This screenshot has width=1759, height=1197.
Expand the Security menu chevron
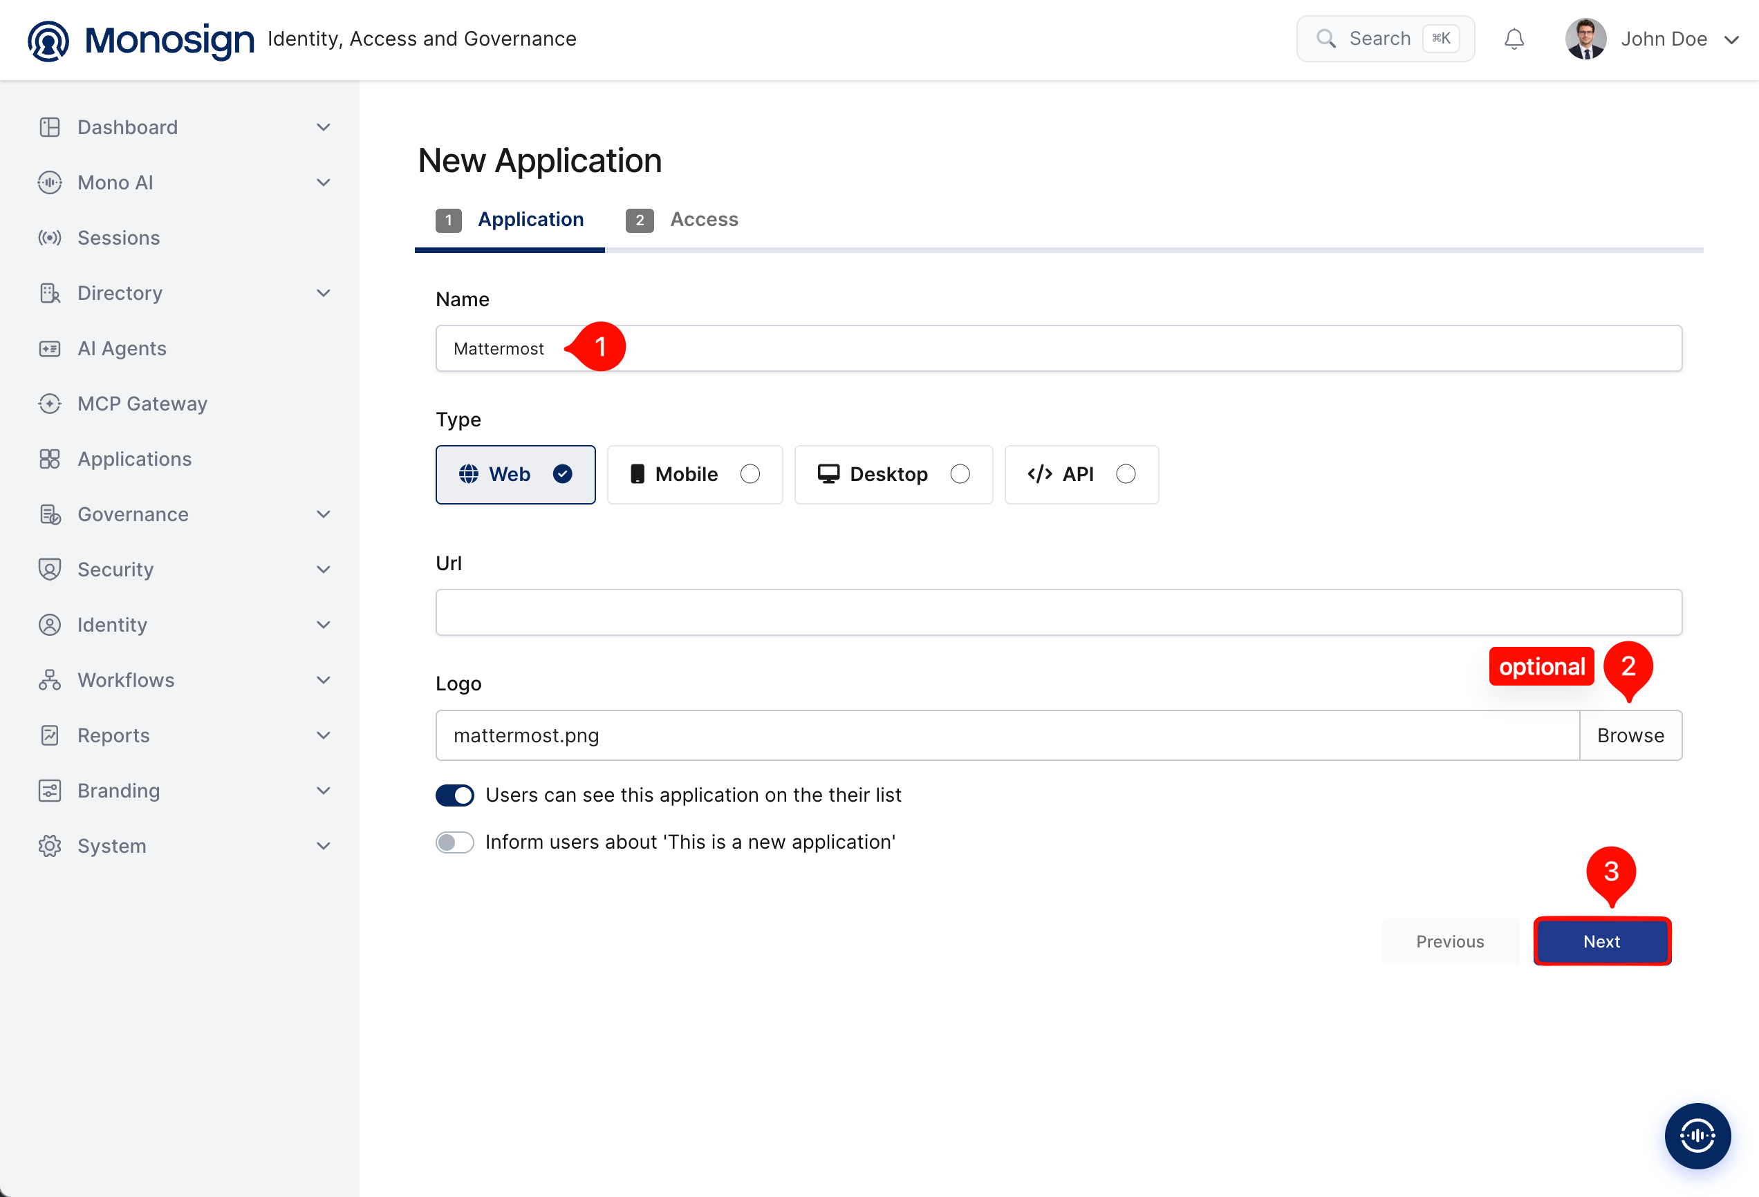pyautogui.click(x=323, y=569)
